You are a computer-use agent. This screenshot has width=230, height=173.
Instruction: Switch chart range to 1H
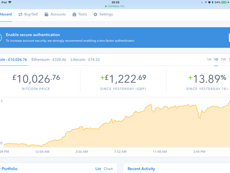(x=209, y=60)
